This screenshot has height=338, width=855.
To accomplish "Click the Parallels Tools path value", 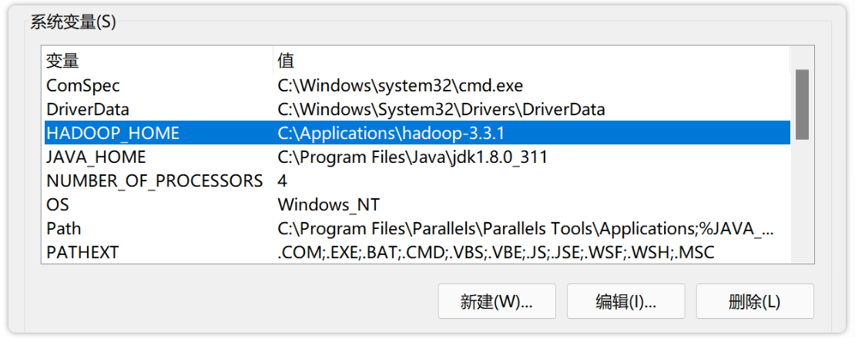I will pyautogui.click(x=525, y=228).
